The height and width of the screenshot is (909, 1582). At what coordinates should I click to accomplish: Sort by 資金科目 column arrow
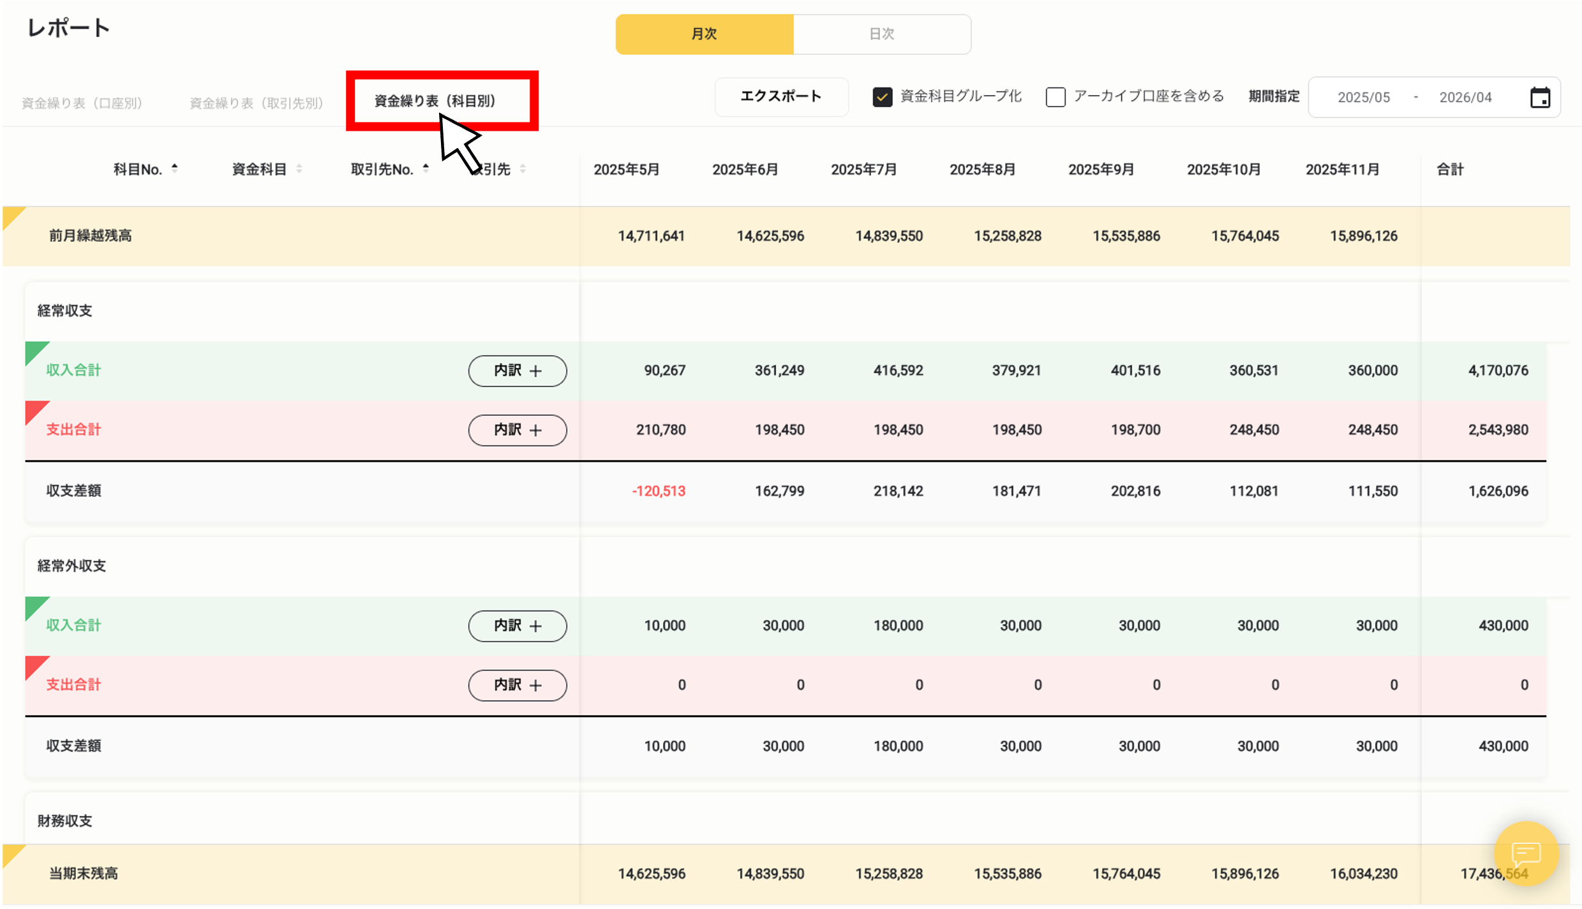point(299,169)
